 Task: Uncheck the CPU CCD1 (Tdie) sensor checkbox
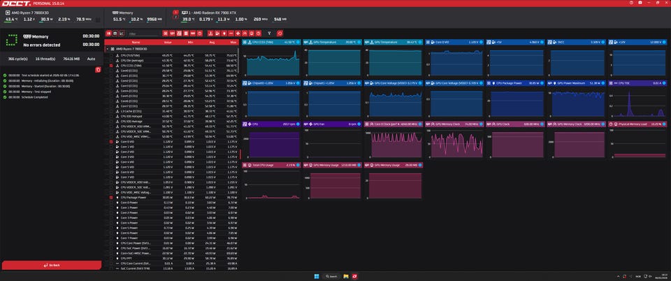click(x=110, y=65)
